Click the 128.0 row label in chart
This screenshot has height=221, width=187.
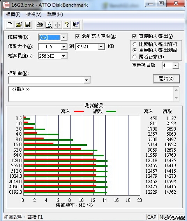[x=16, y=161]
